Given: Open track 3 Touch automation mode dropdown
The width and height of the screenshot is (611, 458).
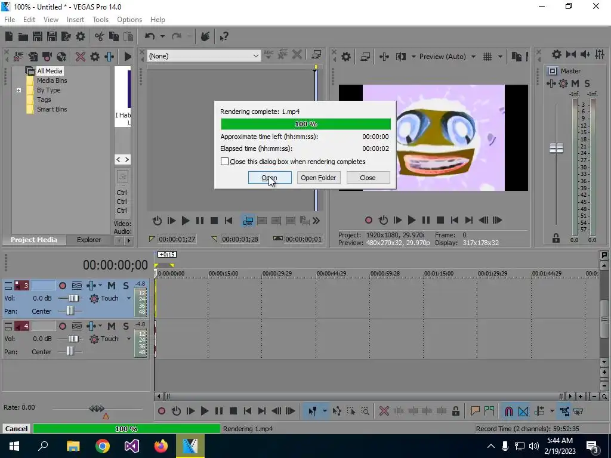Looking at the screenshot, I should (x=129, y=298).
